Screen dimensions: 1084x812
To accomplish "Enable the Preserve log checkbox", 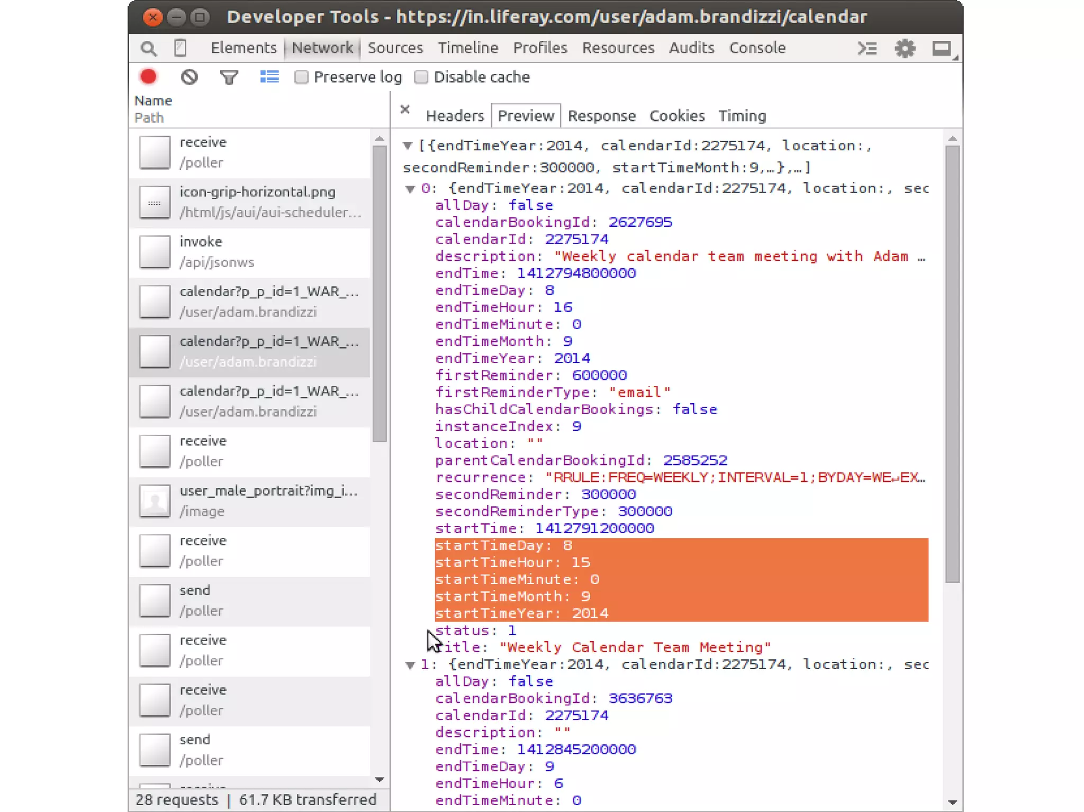I will point(302,77).
